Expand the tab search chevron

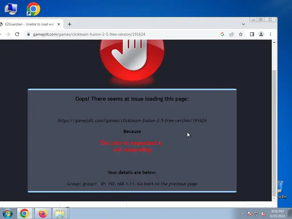coord(244,24)
